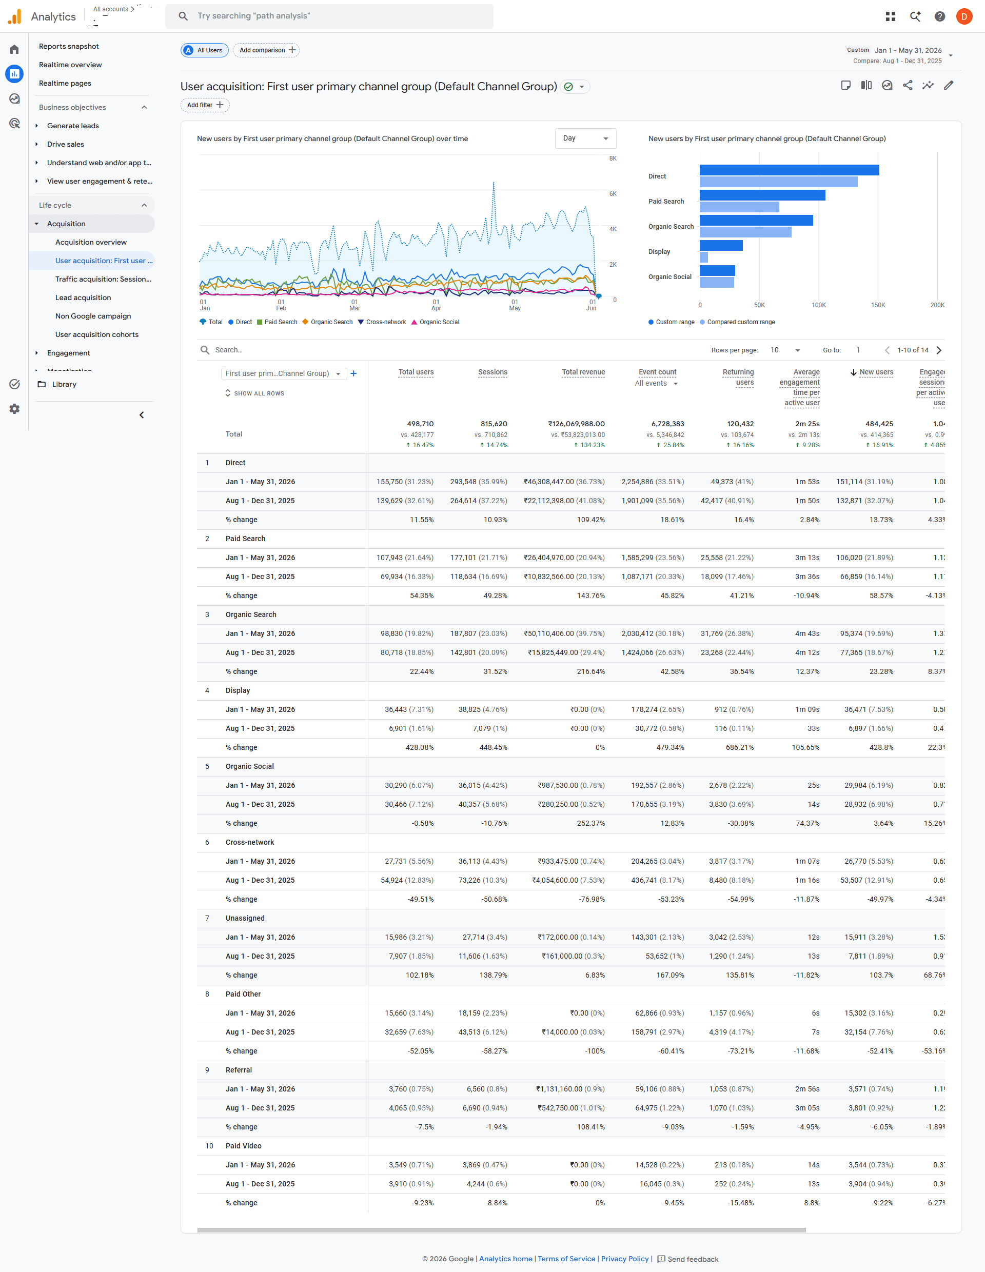Open the Explore icon in left rail
Image resolution: width=985 pixels, height=1272 pixels.
pos(14,98)
